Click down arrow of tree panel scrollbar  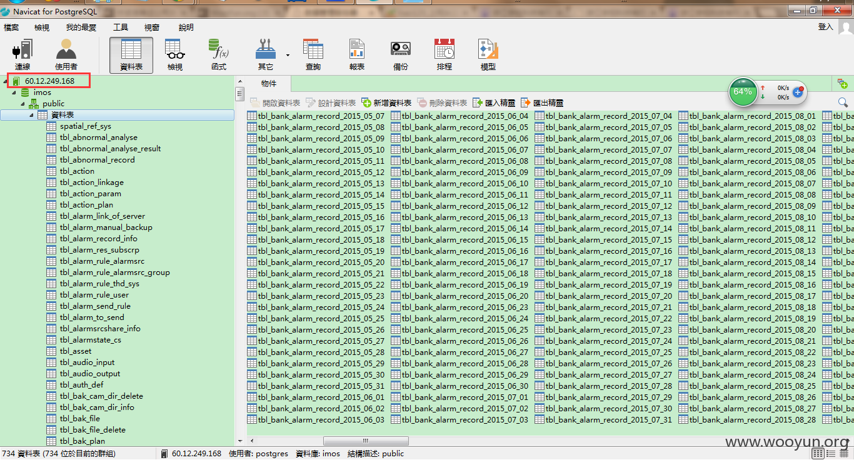239,442
